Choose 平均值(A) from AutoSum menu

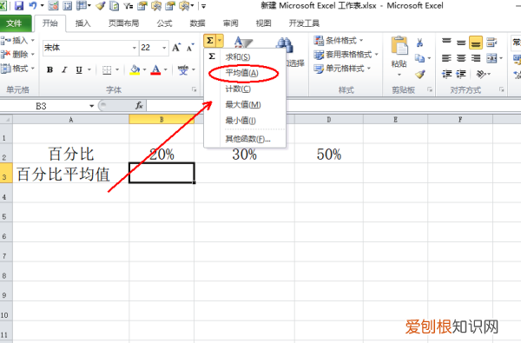click(x=245, y=73)
